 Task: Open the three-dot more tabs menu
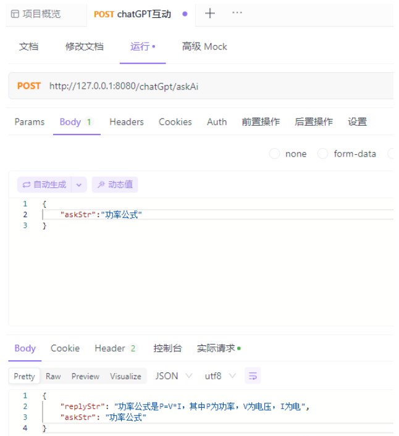click(237, 12)
